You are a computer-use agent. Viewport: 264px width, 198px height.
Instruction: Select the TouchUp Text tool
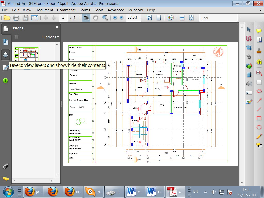[x=249, y=93]
